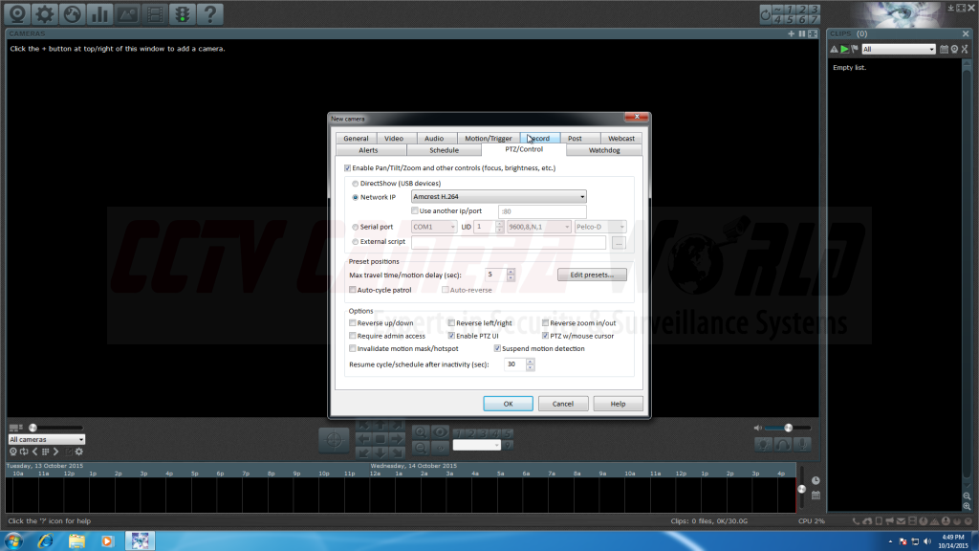The height and width of the screenshot is (551, 979).
Task: Click the plus icon to add camera
Action: pyautogui.click(x=791, y=33)
